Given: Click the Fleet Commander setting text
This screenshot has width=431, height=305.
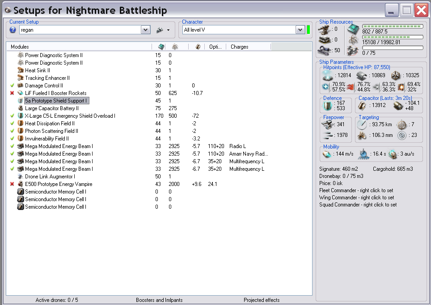Looking at the screenshot, I should coord(356,190).
